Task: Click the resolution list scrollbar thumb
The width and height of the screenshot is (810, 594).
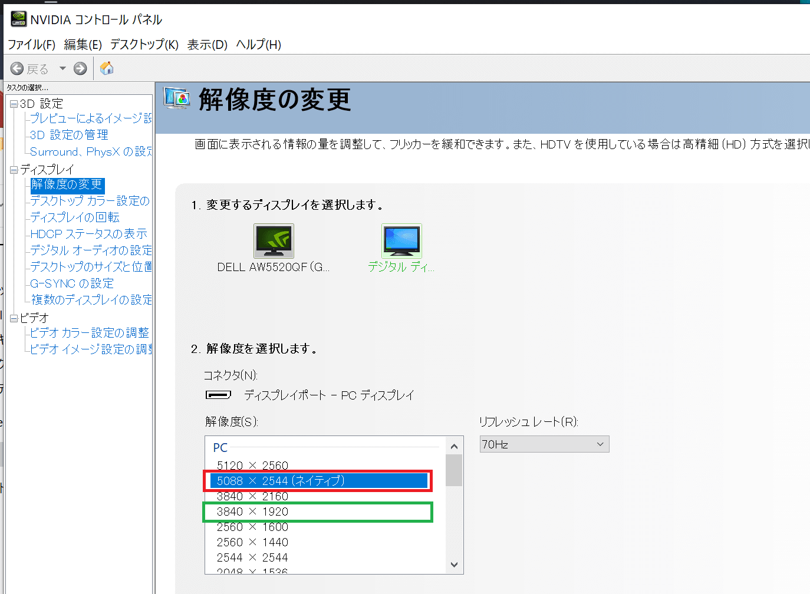Action: [x=454, y=470]
